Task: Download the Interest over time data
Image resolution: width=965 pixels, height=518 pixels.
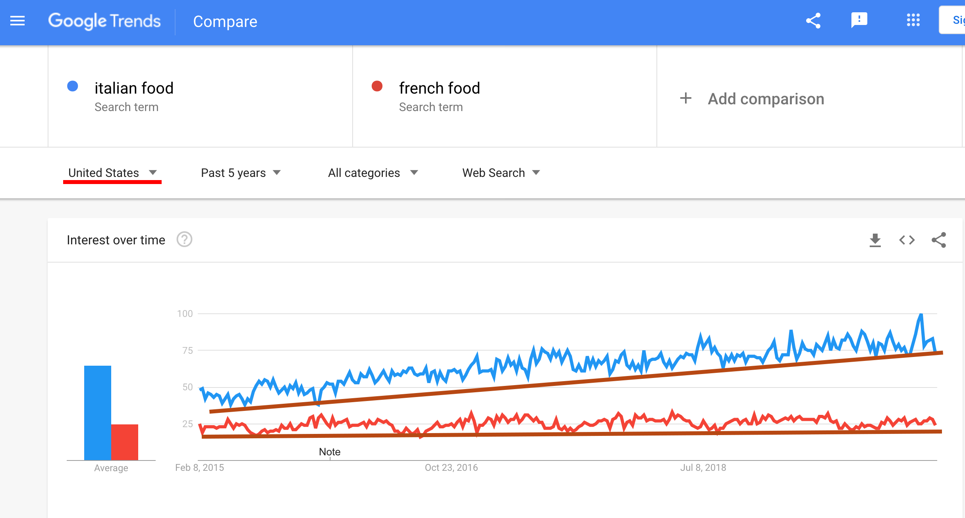Action: coord(875,240)
